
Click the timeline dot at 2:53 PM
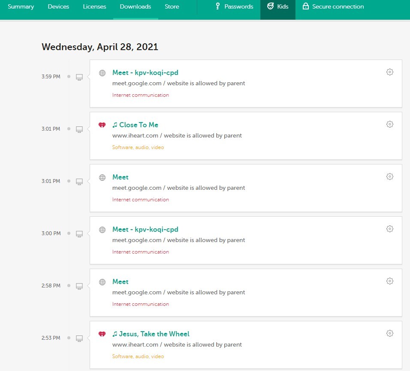[69, 338]
